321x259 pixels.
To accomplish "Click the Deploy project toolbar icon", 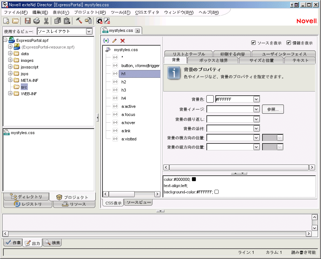I will 88,21.
